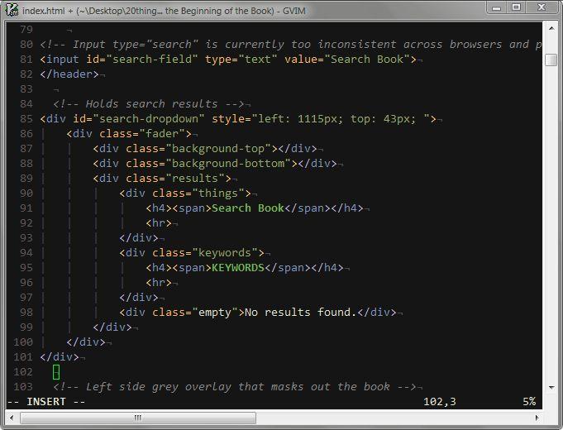The width and height of the screenshot is (563, 430).
Task: Maximize the GVIM window
Action: tap(516, 7)
